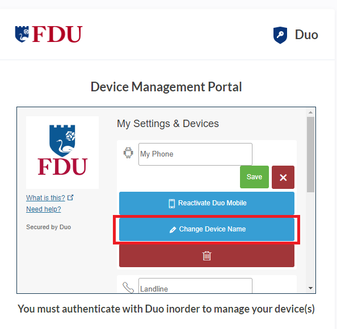Screen dimensions: 337x329
Task: Click into the Landline name field
Action: (195, 286)
